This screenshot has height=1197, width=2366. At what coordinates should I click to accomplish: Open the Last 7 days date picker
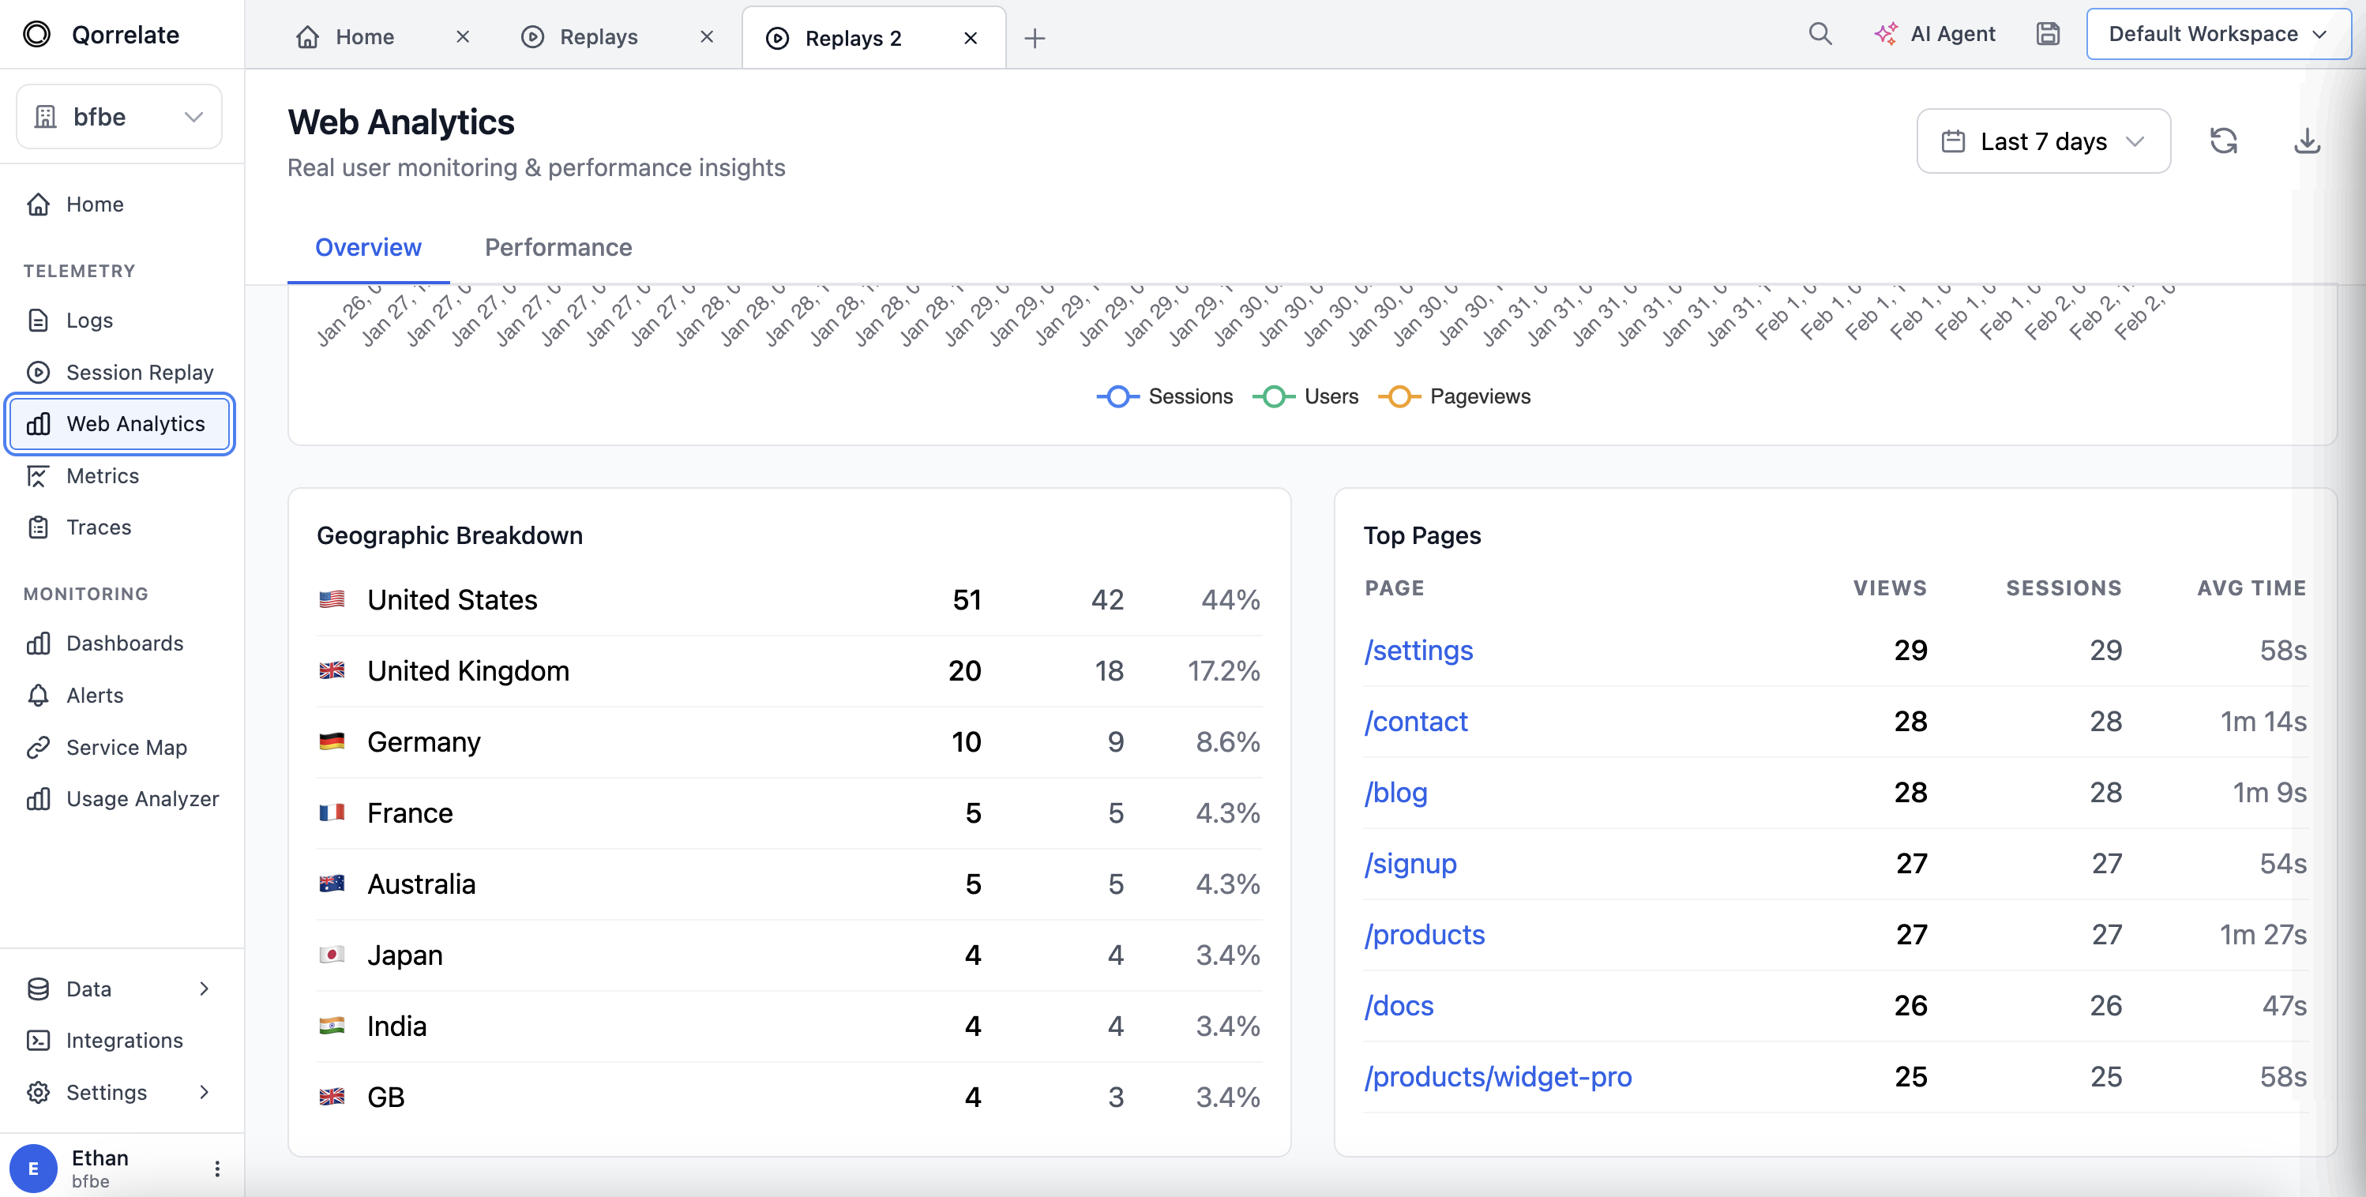(2043, 141)
